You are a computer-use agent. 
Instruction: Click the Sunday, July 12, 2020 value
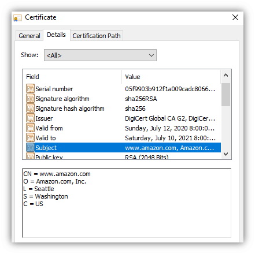click(x=170, y=128)
